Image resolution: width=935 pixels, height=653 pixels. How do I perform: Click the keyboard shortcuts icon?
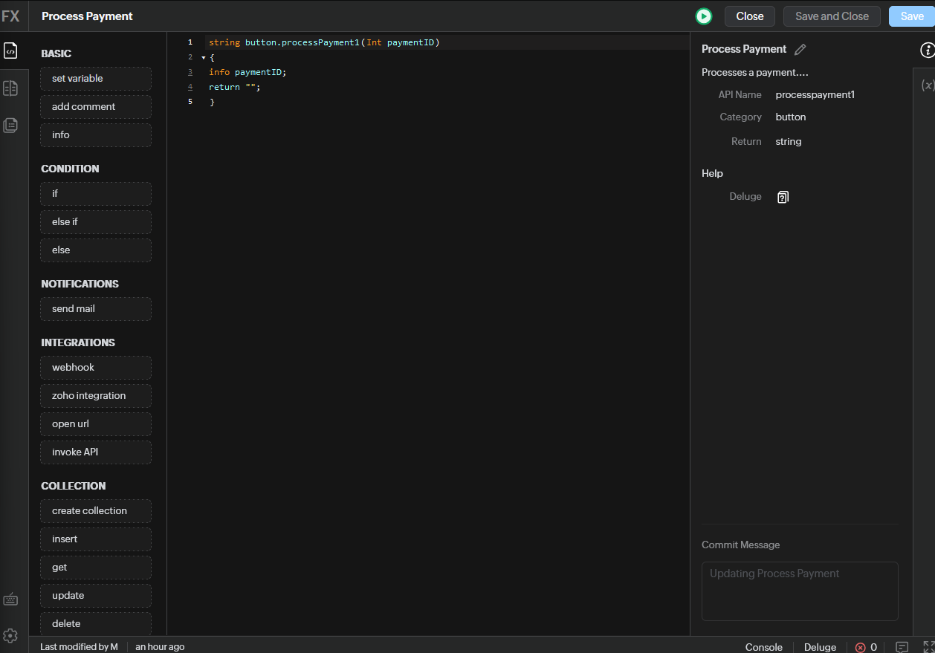pyautogui.click(x=10, y=600)
